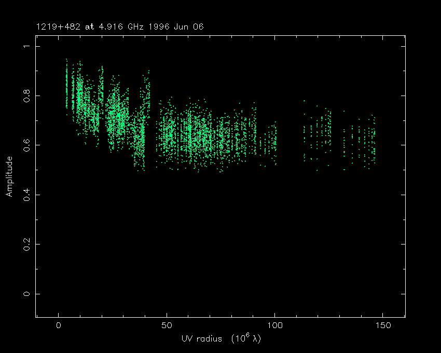Click the 'Amplitude' y-axis label
This screenshot has width=441, height=353.
click(x=9, y=176)
